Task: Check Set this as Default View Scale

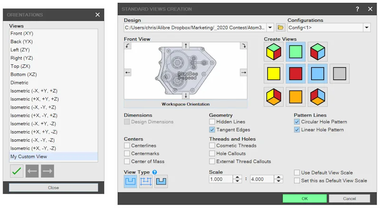Action: 297,181
